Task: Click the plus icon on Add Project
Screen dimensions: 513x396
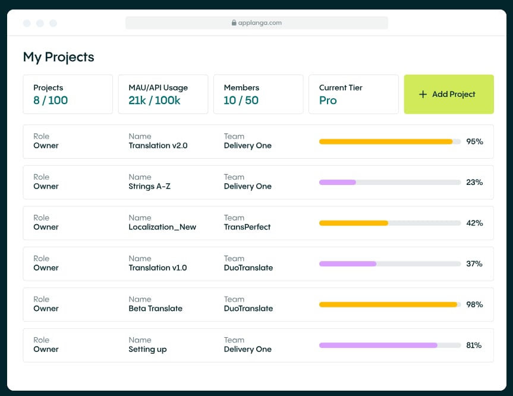Action: [x=423, y=95]
